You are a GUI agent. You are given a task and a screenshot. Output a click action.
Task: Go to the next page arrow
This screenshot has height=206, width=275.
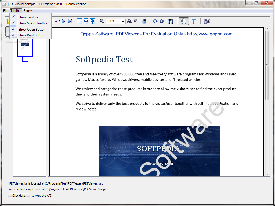pos(64,21)
